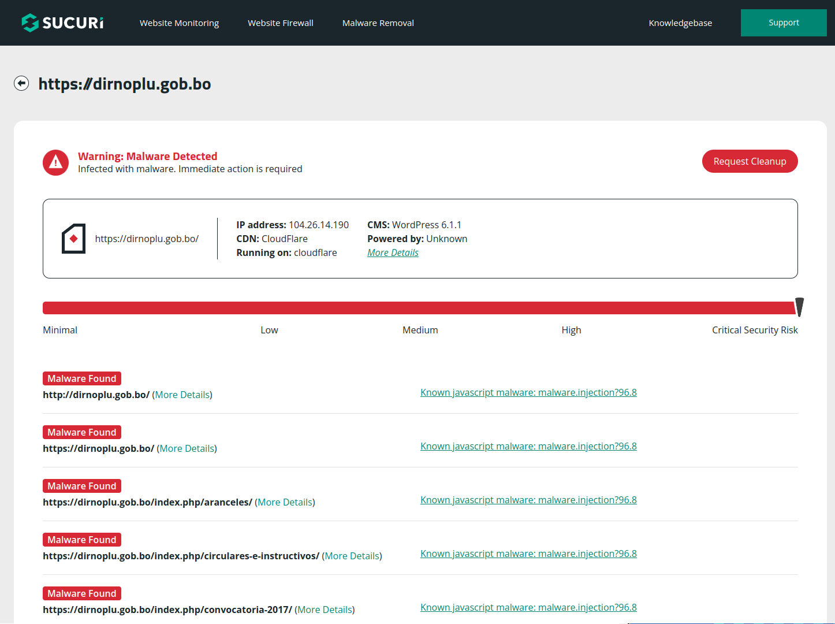This screenshot has height=624, width=835.
Task: Click risk meter marker at Critical
Action: [799, 307]
